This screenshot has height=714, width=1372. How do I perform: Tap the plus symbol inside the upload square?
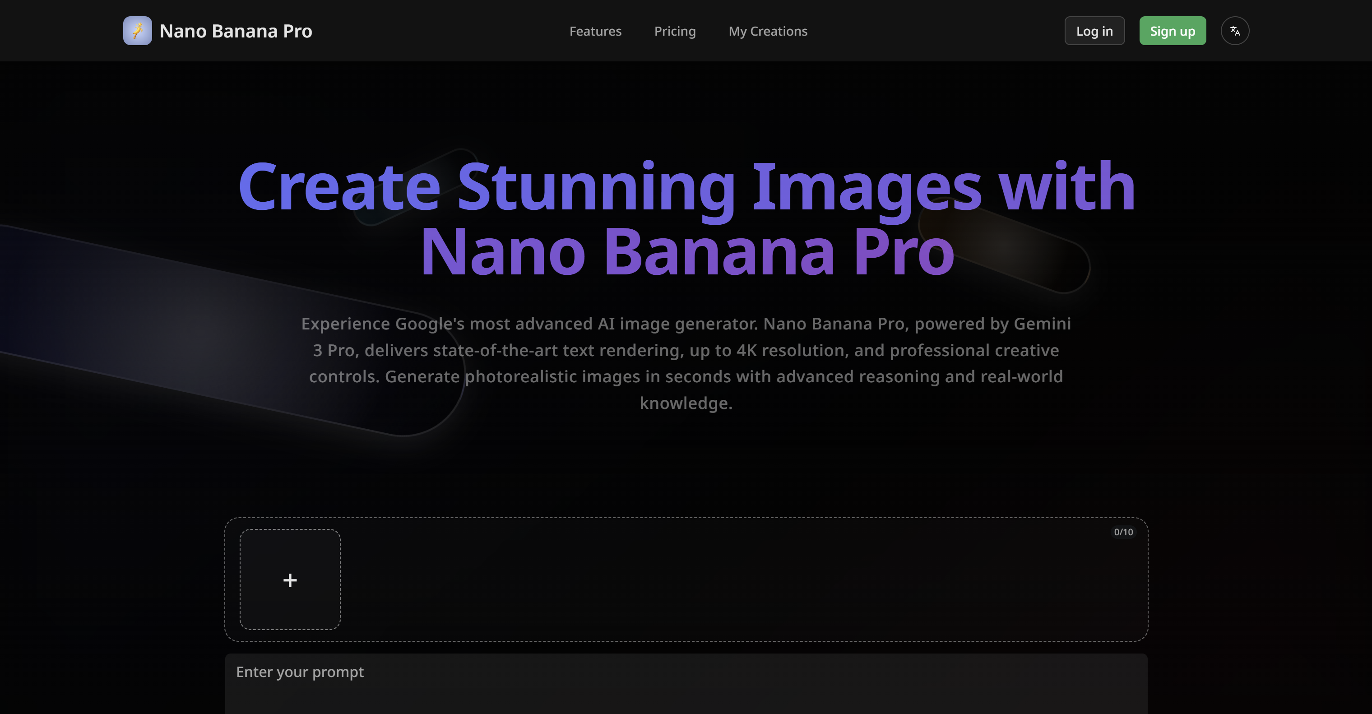tap(290, 580)
